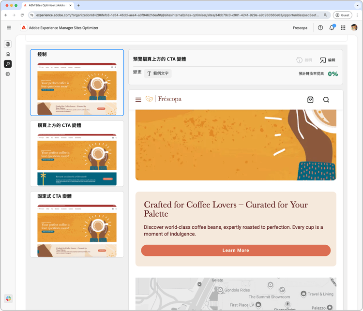Image resolution: width=363 pixels, height=311 pixels.
Task: Open the notifications bell
Action: click(332, 28)
